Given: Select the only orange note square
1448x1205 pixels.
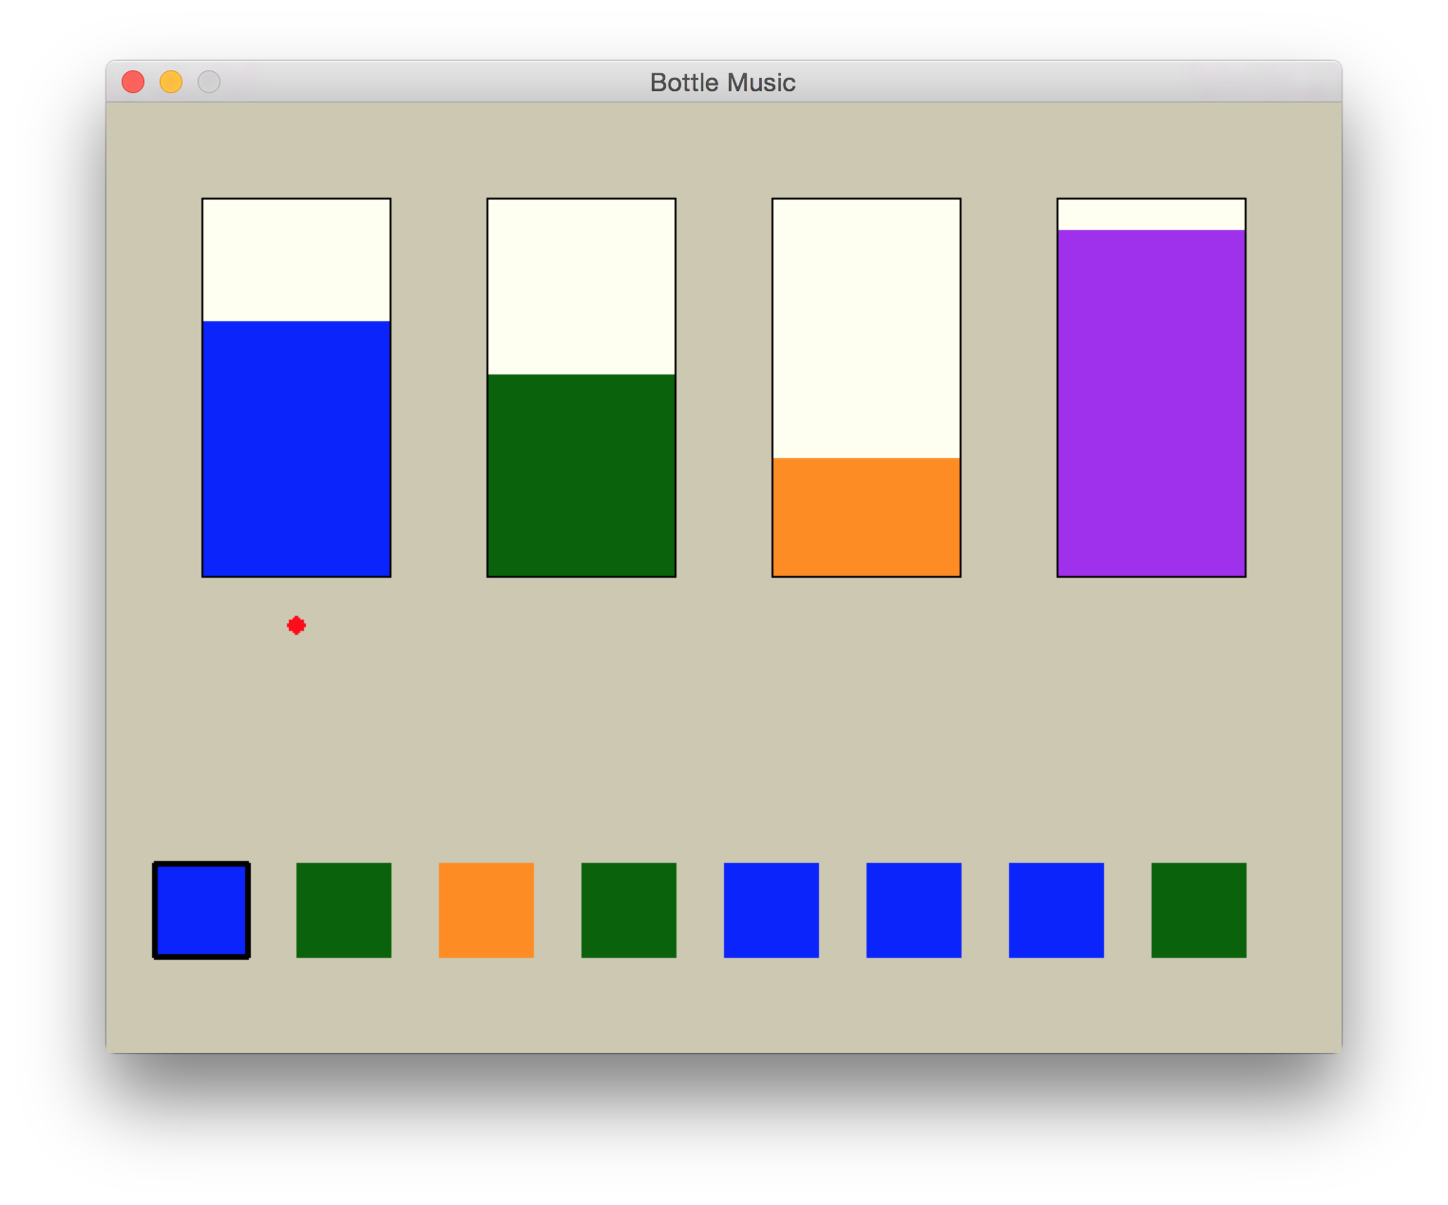Looking at the screenshot, I should coord(486,910).
